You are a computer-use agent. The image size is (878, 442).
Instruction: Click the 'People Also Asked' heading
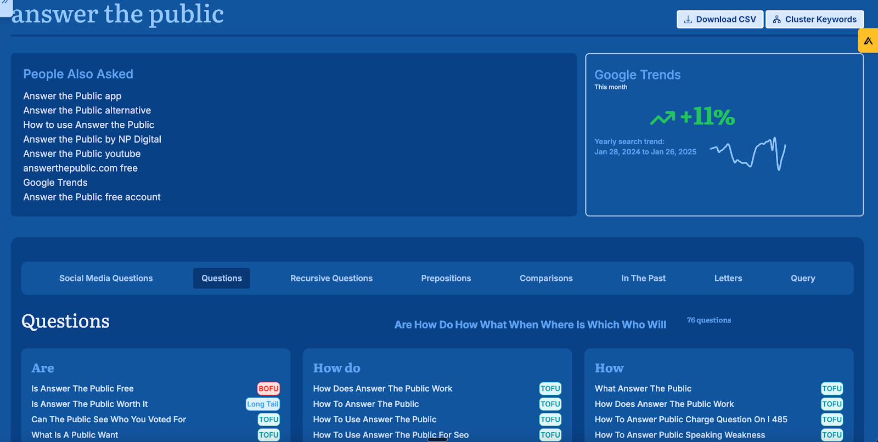78,74
